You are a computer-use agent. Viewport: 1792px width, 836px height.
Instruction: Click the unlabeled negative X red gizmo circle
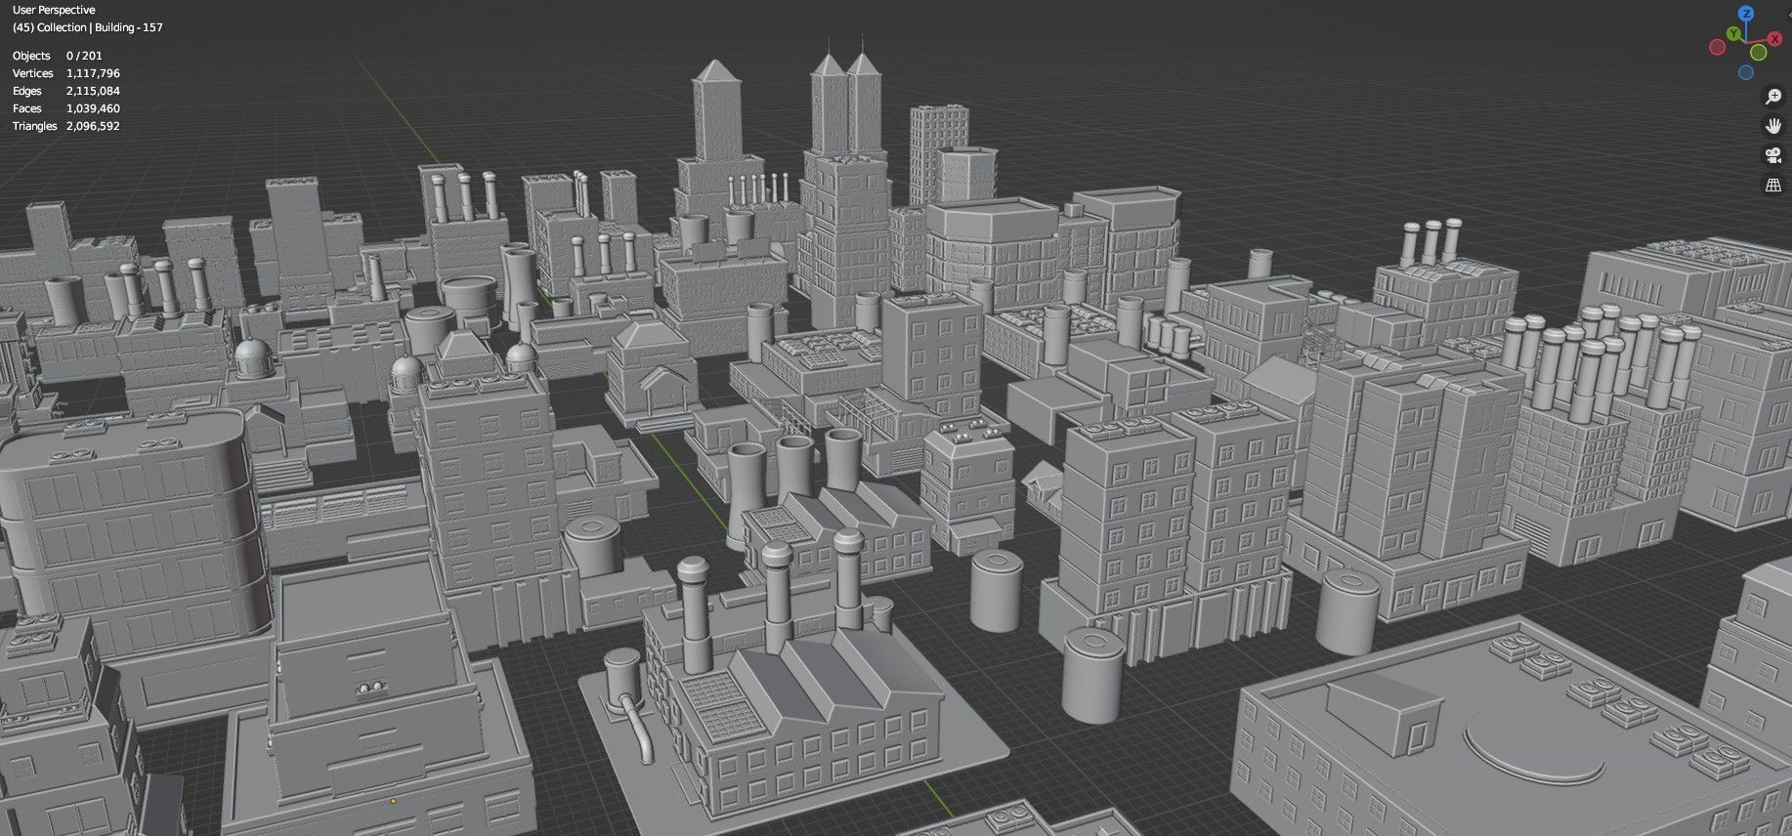point(1718,47)
